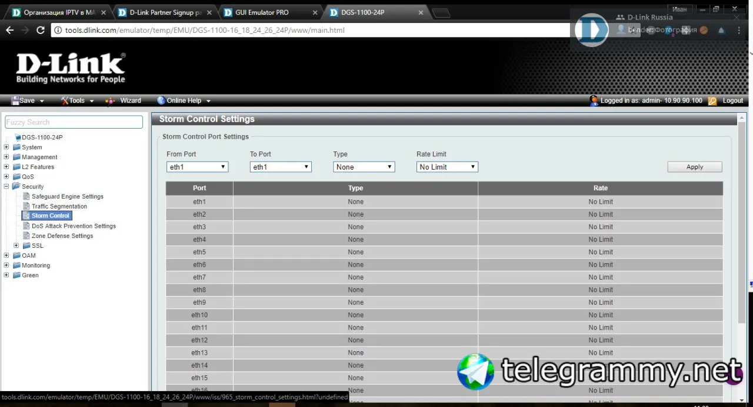753x407 pixels.
Task: Click the Apply button
Action: pyautogui.click(x=695, y=167)
